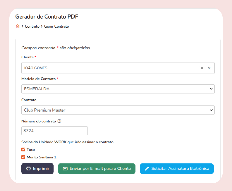Click the Tuco label text

pyautogui.click(x=31, y=149)
